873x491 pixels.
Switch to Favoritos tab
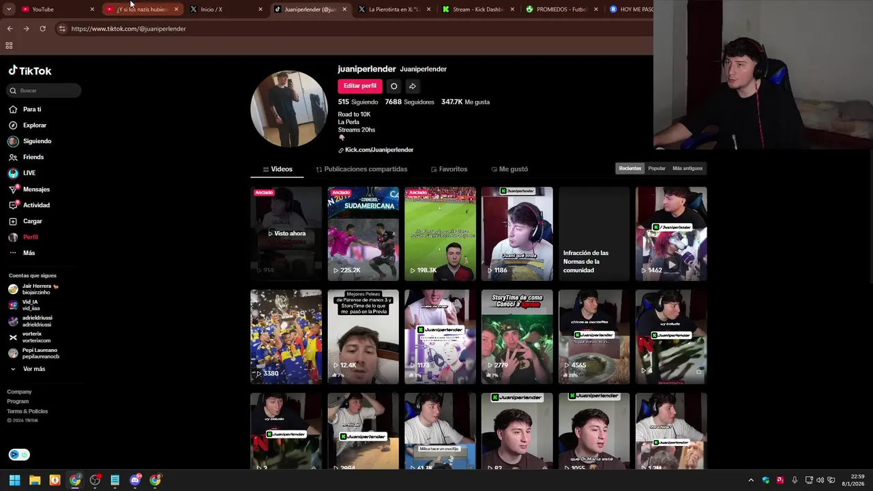(449, 169)
